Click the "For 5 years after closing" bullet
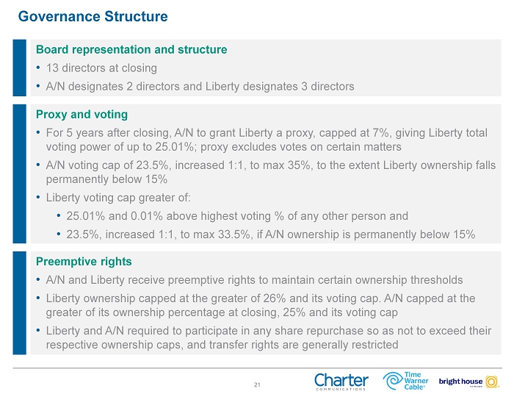This screenshot has height=394, width=514. 266,140
